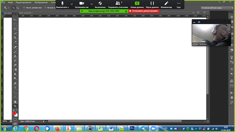Viewport: 235px width, 132px height.
Task: Enable the resize windows to fit checkbox
Action: pyautogui.click(x=24, y=8)
